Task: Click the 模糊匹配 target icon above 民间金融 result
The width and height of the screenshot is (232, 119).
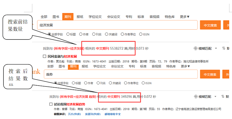Action: (195, 48)
